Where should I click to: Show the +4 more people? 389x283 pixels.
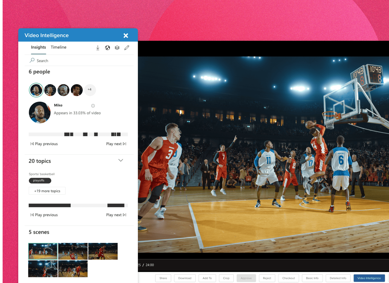click(90, 90)
